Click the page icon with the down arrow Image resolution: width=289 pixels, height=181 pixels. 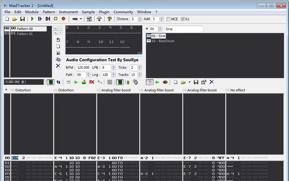click(x=58, y=53)
